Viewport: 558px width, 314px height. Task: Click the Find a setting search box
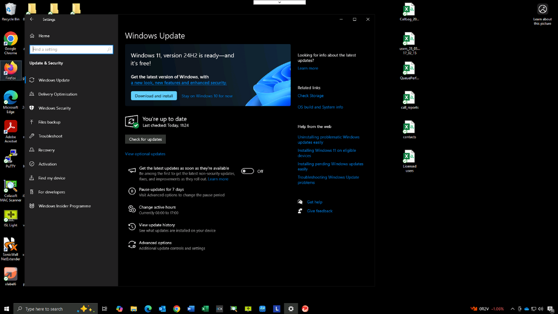click(x=71, y=50)
